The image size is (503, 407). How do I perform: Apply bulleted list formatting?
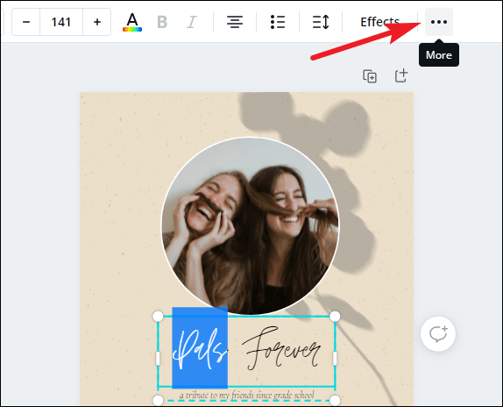[278, 22]
